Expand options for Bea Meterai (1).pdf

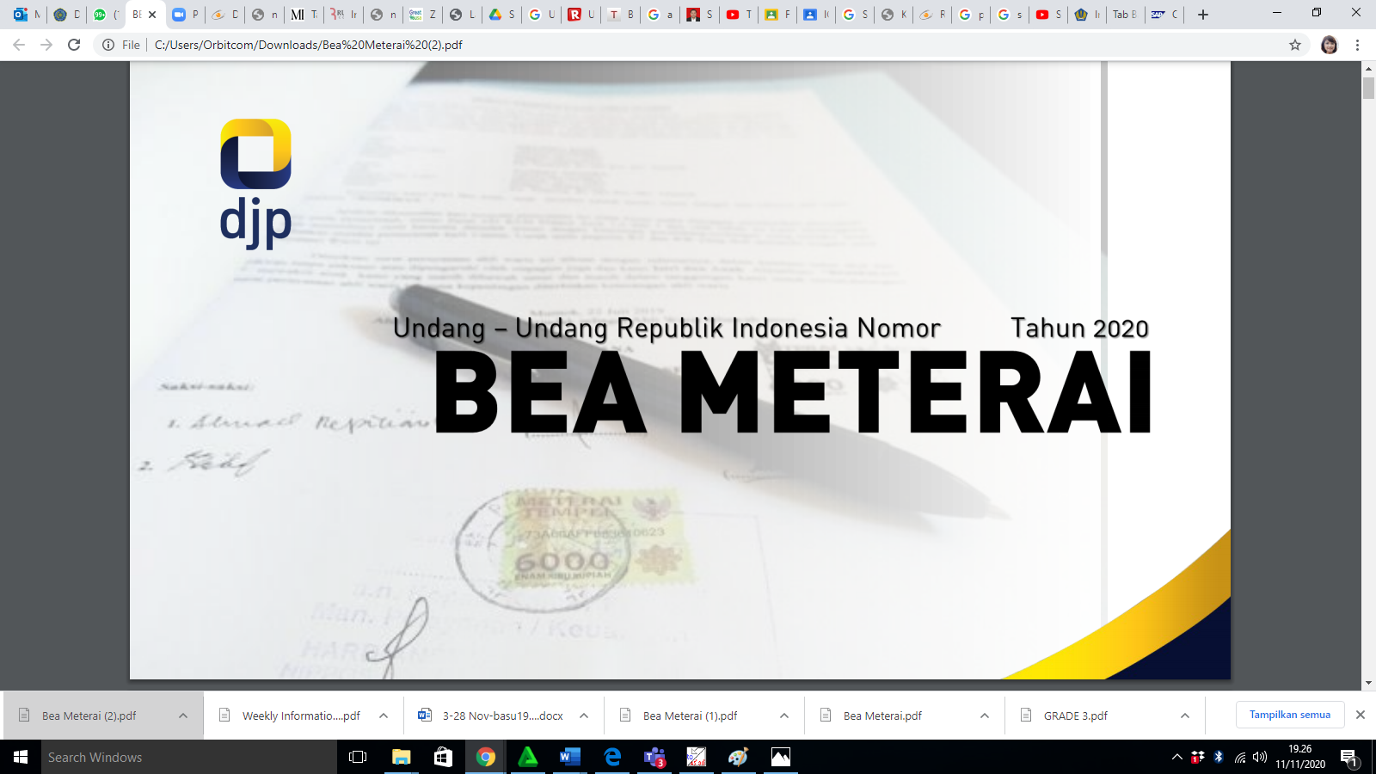point(784,716)
